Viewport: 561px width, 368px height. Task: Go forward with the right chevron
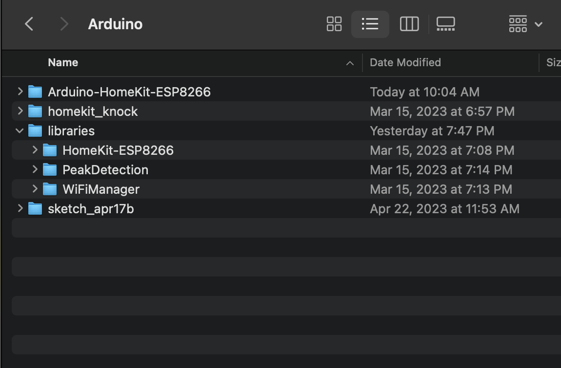[x=64, y=24]
